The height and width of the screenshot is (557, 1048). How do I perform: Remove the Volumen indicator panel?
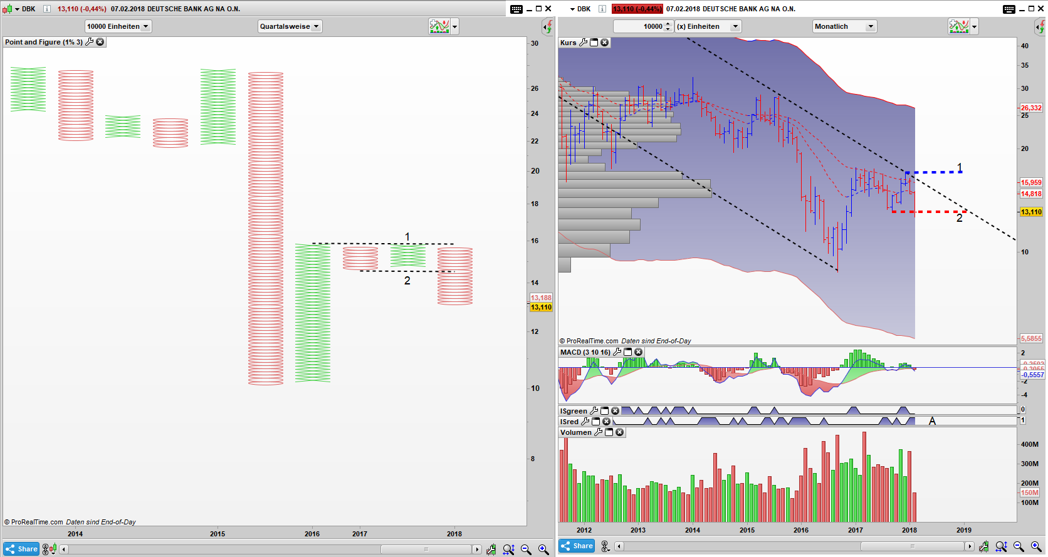click(619, 432)
